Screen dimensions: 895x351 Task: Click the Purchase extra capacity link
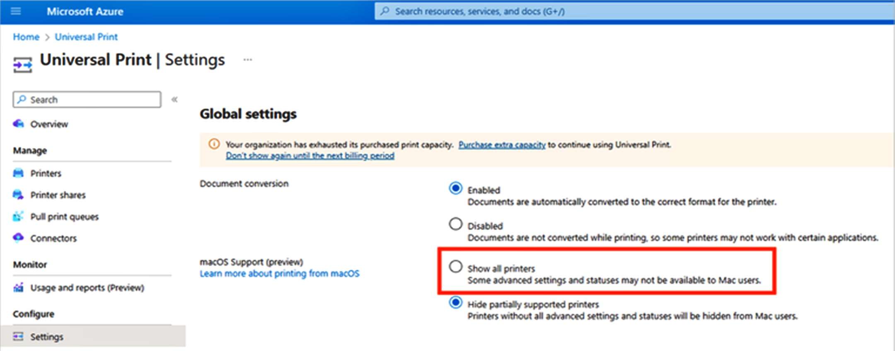point(501,145)
